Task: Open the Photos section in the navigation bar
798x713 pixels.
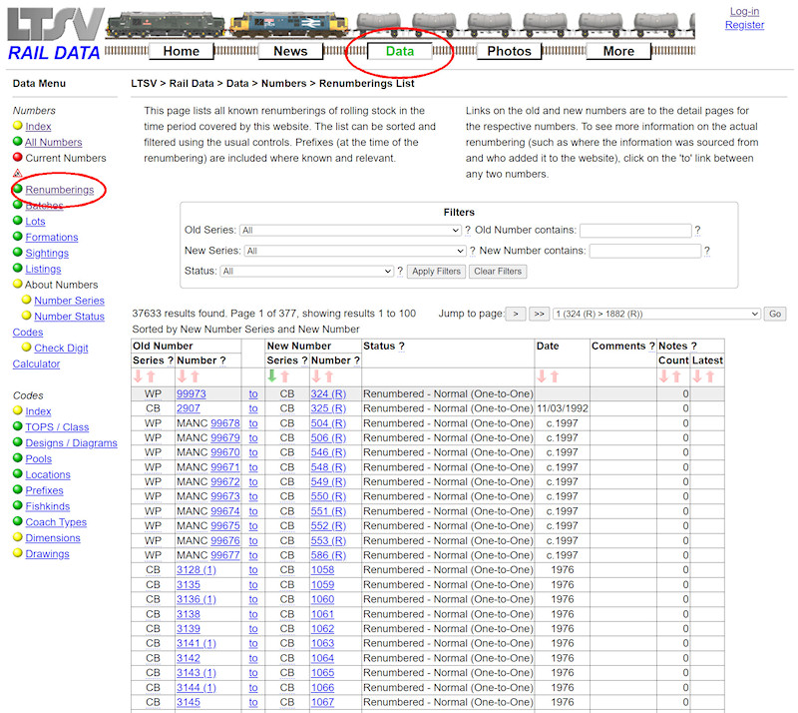Action: pyautogui.click(x=509, y=50)
